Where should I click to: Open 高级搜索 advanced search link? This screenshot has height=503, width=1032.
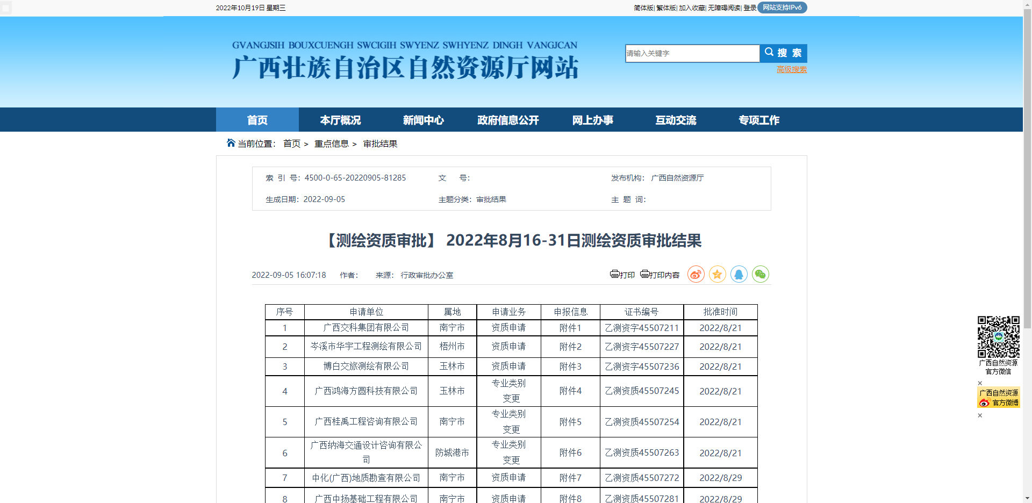pos(792,69)
